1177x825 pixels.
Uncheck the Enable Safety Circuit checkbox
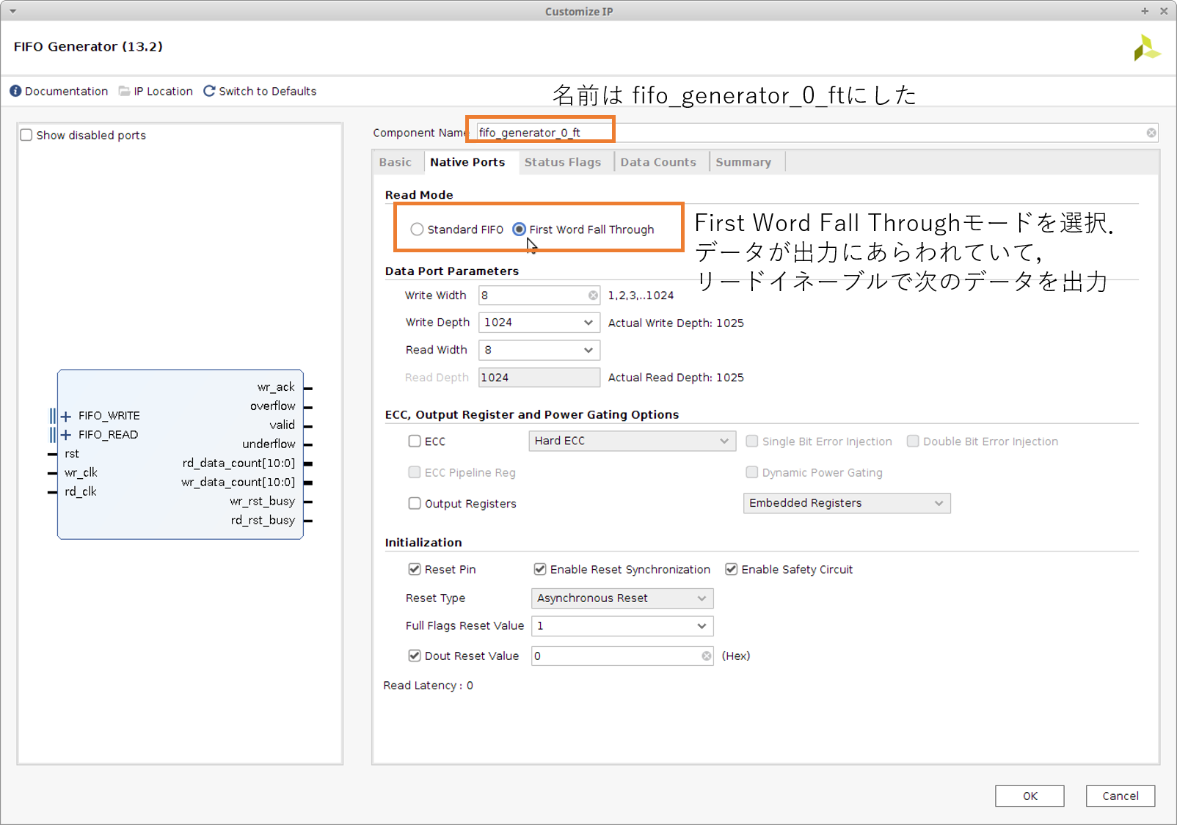click(x=731, y=570)
